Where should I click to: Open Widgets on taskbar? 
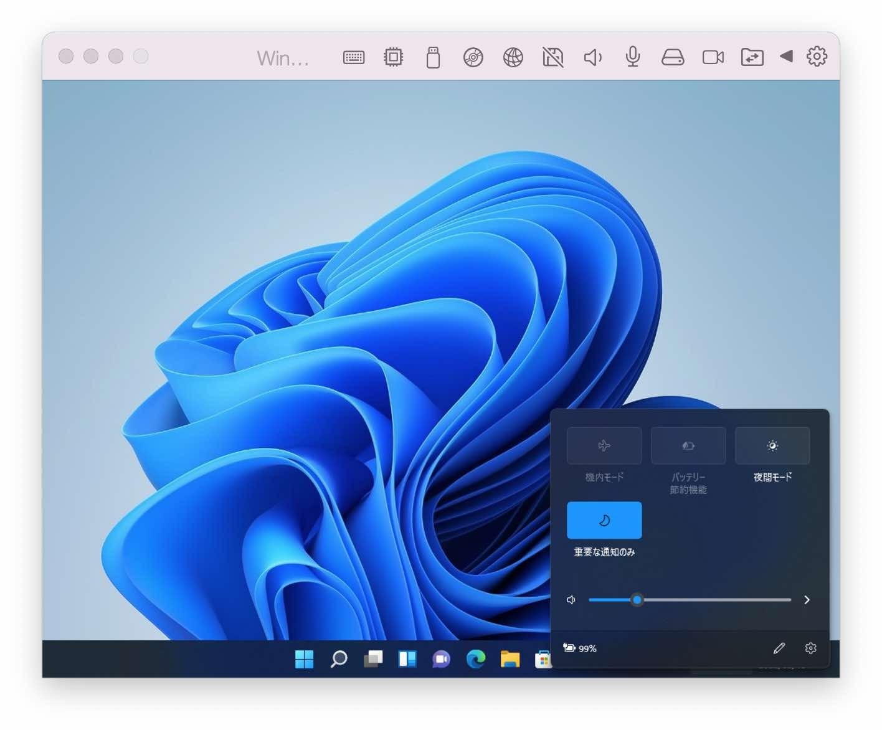(407, 659)
